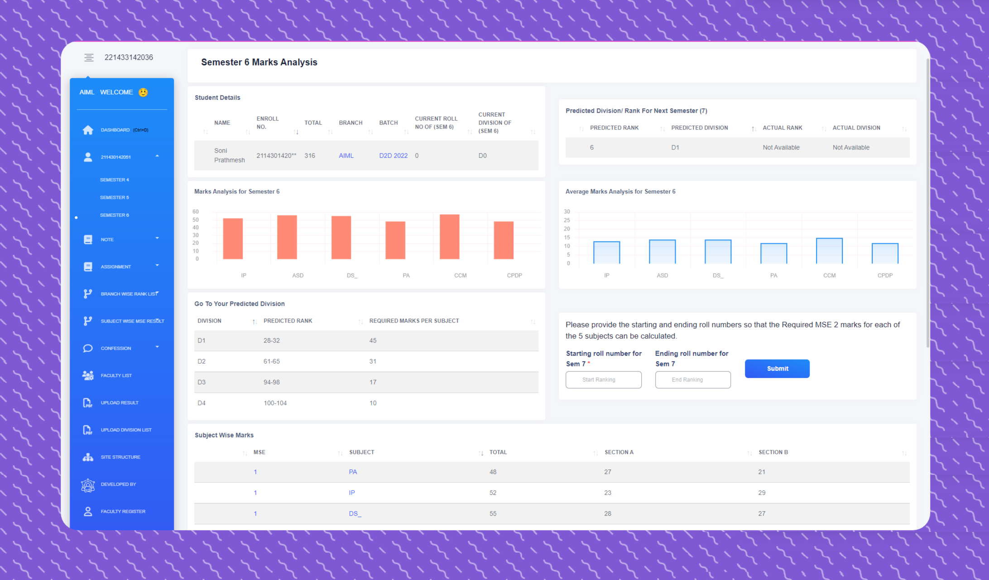Screen dimensions: 989x580
Task: Click the Faculty List people icon
Action: click(x=88, y=375)
